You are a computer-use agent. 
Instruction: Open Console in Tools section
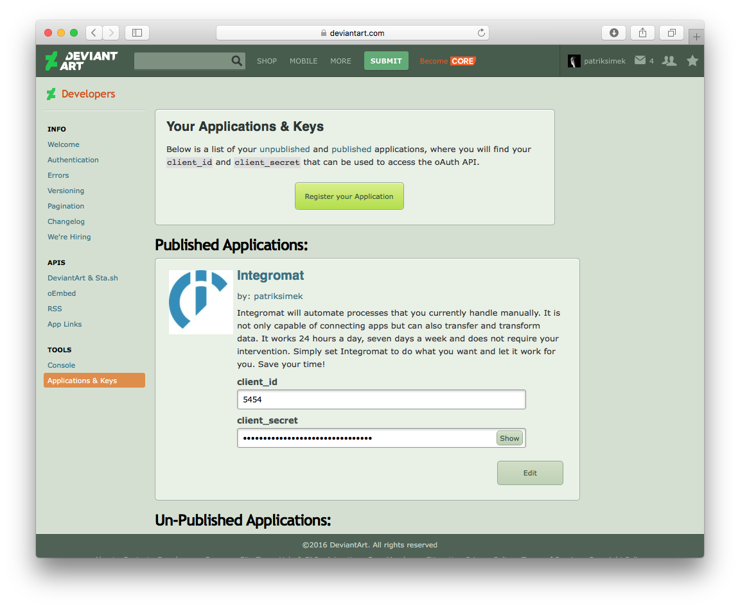(x=61, y=365)
